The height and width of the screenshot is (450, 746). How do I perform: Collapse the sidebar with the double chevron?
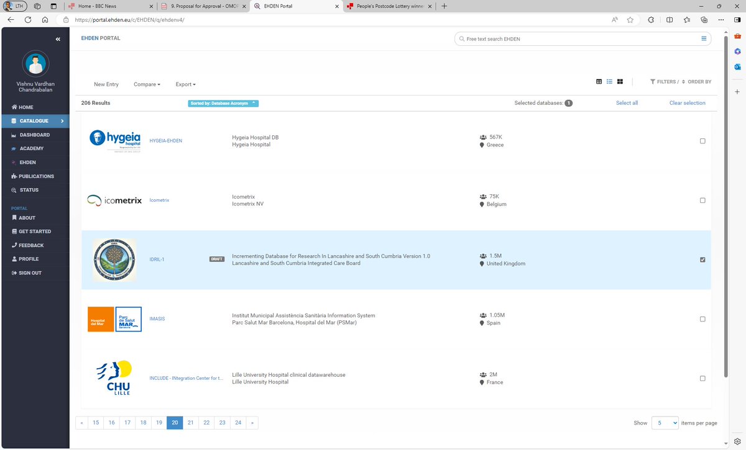pos(58,39)
